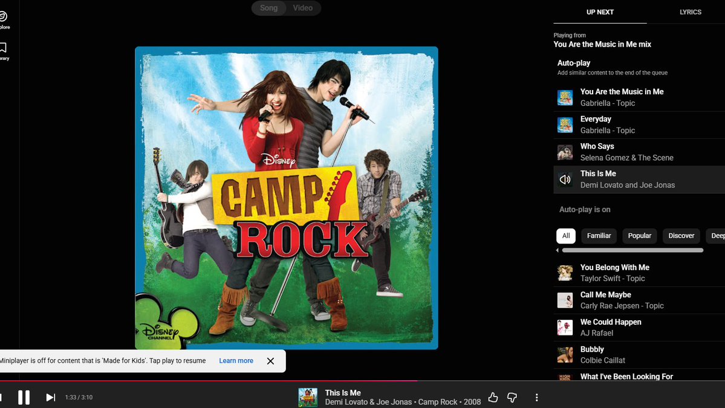Open the UP NEXT tab
The image size is (725, 408).
[x=600, y=12]
